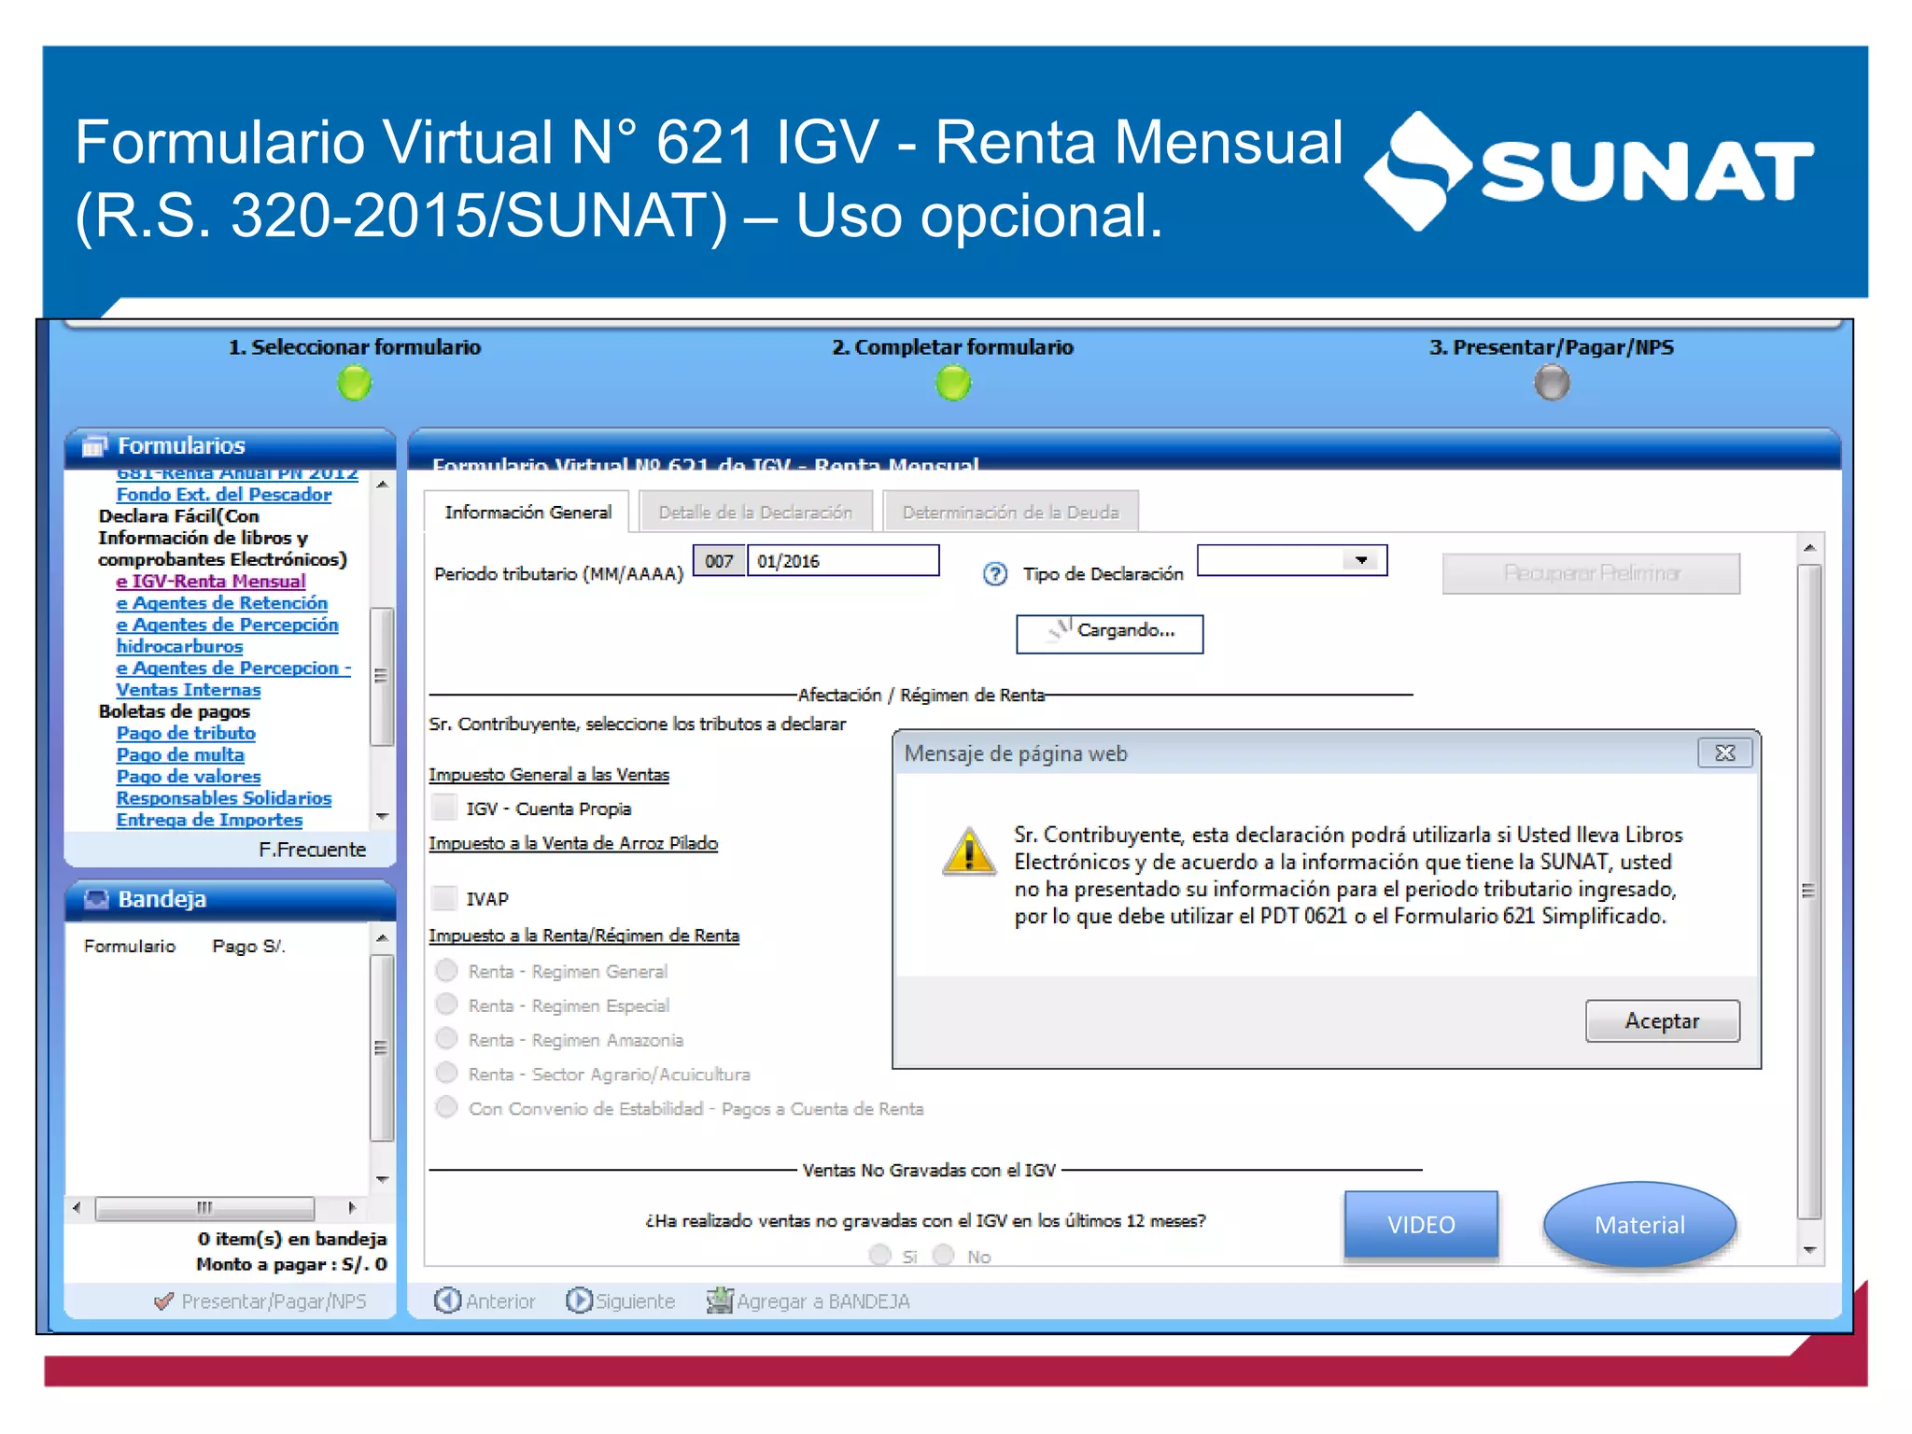Open Responsables Solidarios link
The height and width of the screenshot is (1434, 1912).
[223, 798]
